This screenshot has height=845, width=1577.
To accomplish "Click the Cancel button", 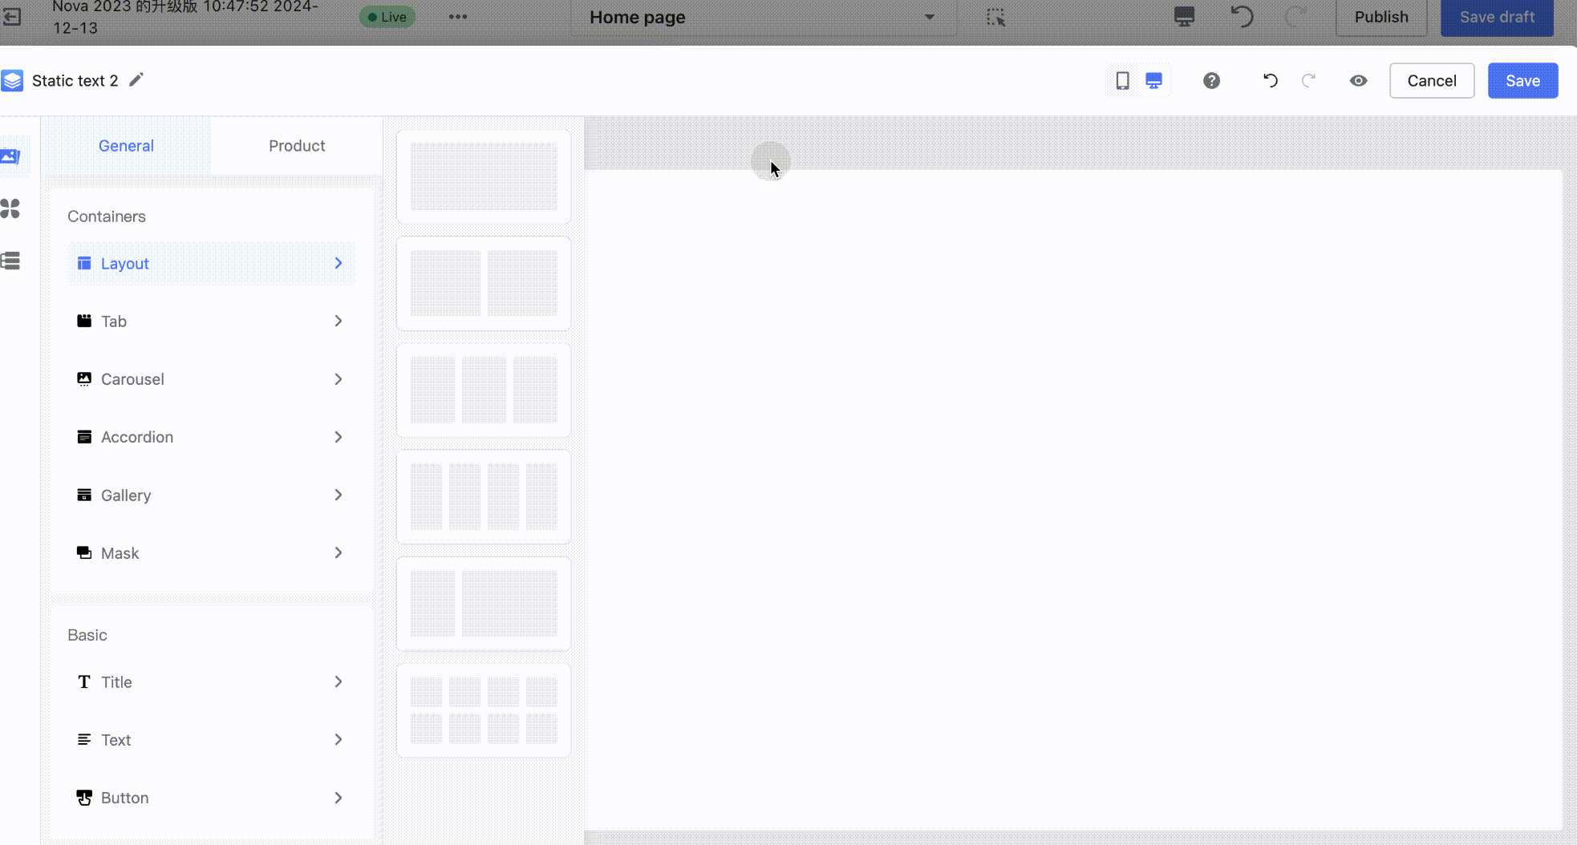I will [x=1431, y=81].
